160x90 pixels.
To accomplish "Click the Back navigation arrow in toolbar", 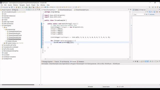I will pos(68,7).
